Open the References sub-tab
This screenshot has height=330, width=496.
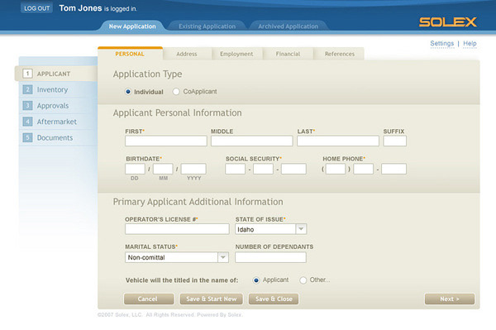tap(340, 54)
